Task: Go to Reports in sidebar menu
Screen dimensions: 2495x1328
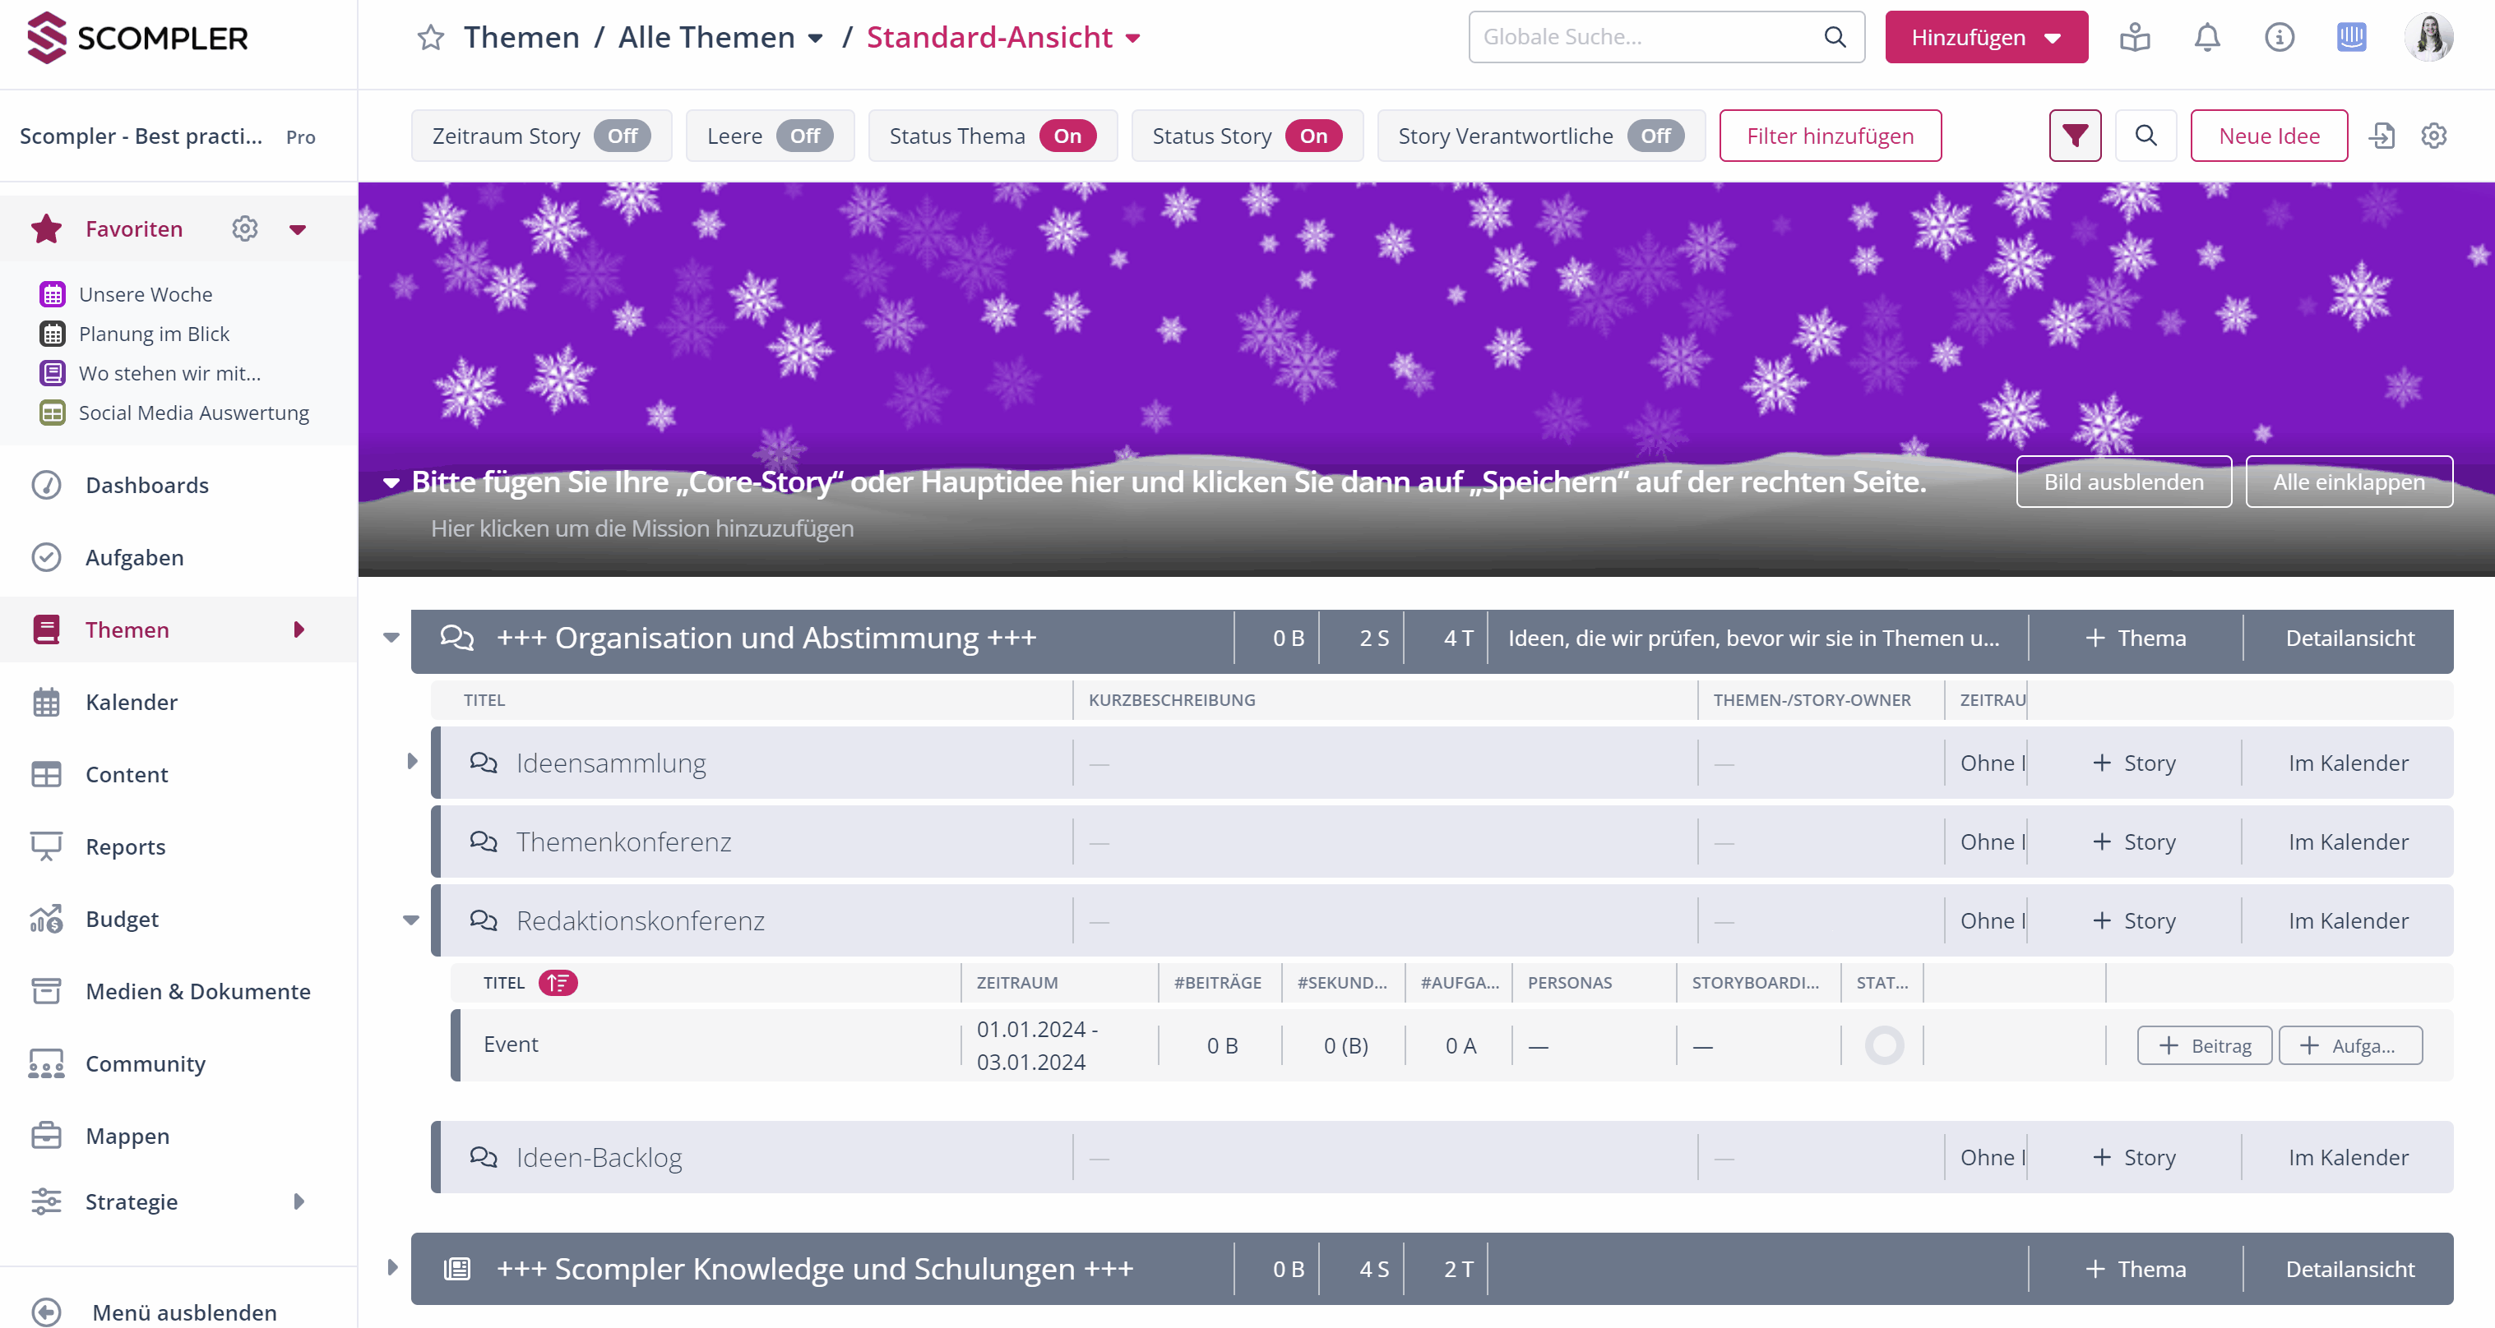Action: [x=125, y=847]
